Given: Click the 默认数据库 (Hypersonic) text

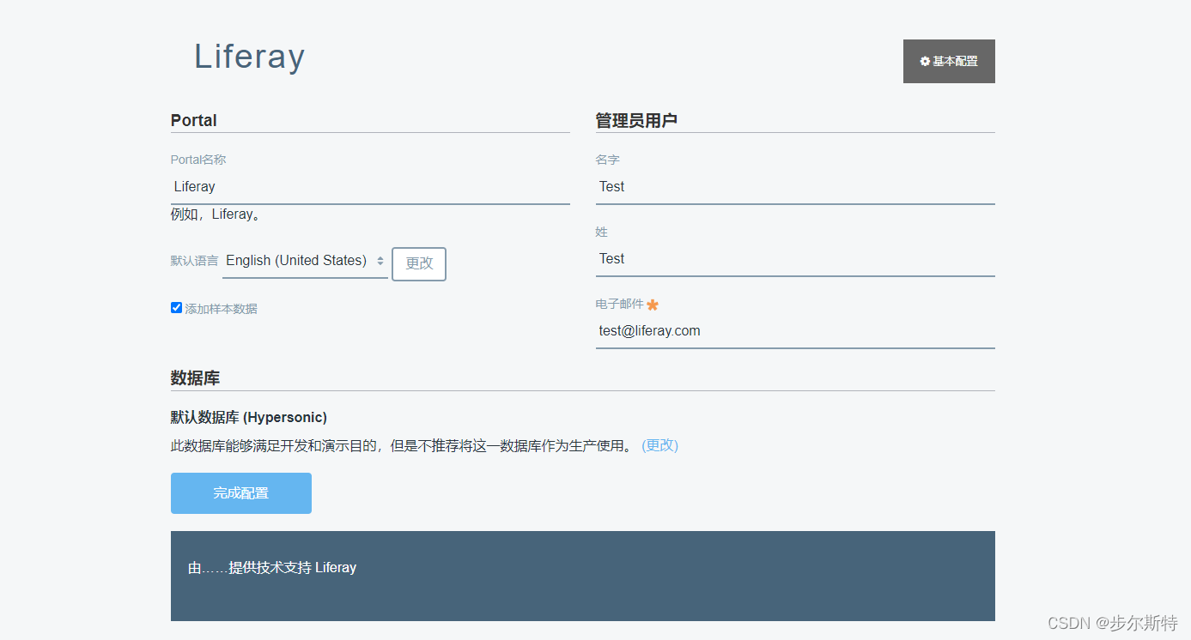Looking at the screenshot, I should pos(249,418).
